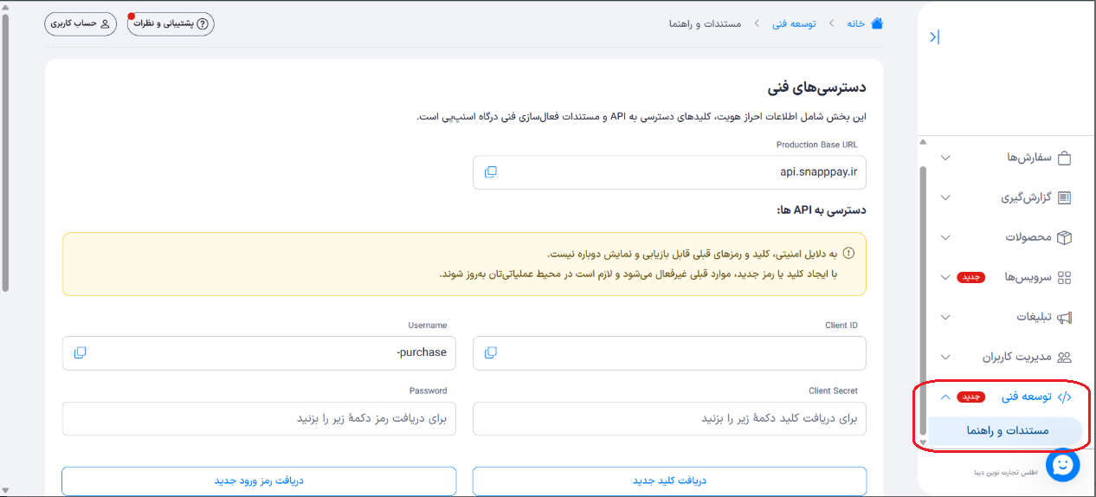Go to خانه breadcrumb link

pos(856,23)
